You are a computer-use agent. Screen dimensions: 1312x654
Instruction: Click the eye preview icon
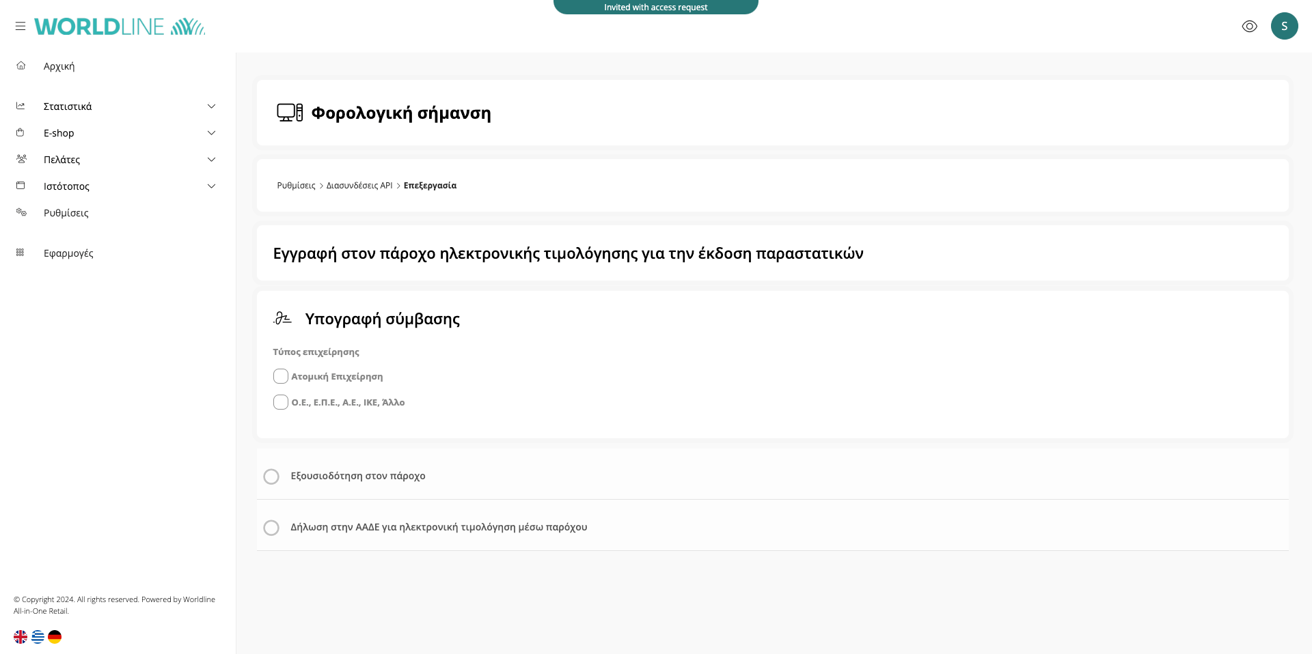pyautogui.click(x=1249, y=26)
